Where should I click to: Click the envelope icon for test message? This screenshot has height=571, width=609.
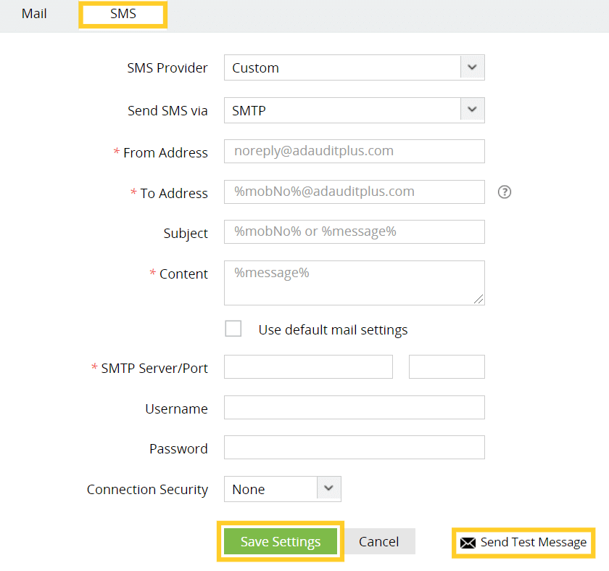point(468,543)
